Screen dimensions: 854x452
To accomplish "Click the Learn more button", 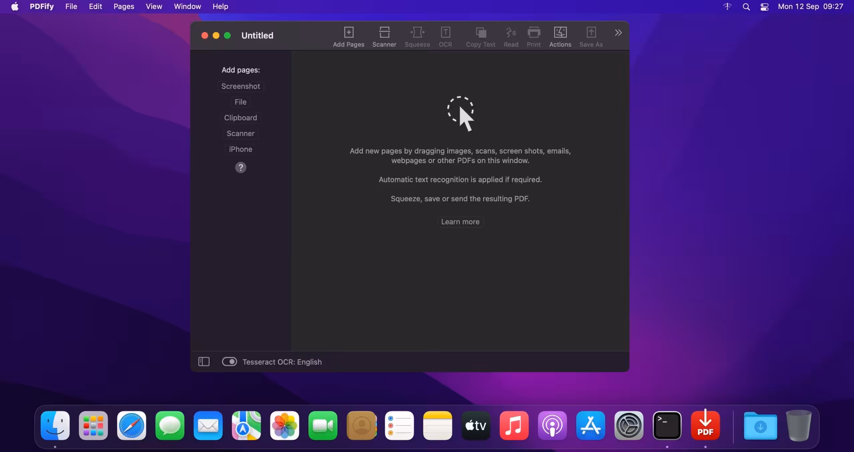I will click(x=460, y=222).
